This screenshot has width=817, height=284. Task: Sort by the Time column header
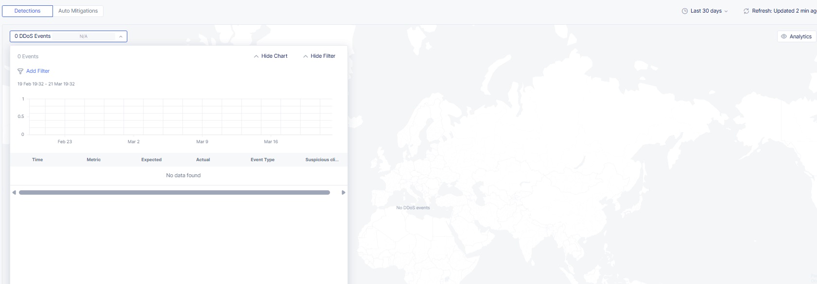(37, 160)
